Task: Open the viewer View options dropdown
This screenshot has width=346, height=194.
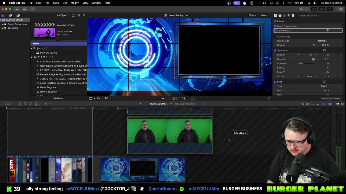Action: (264, 15)
